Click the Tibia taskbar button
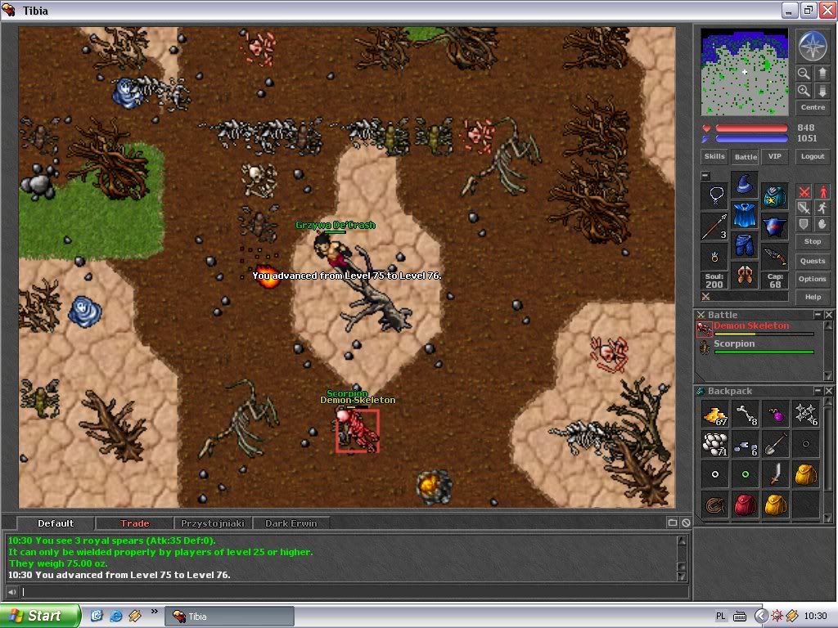The height and width of the screenshot is (628, 838). [x=229, y=617]
